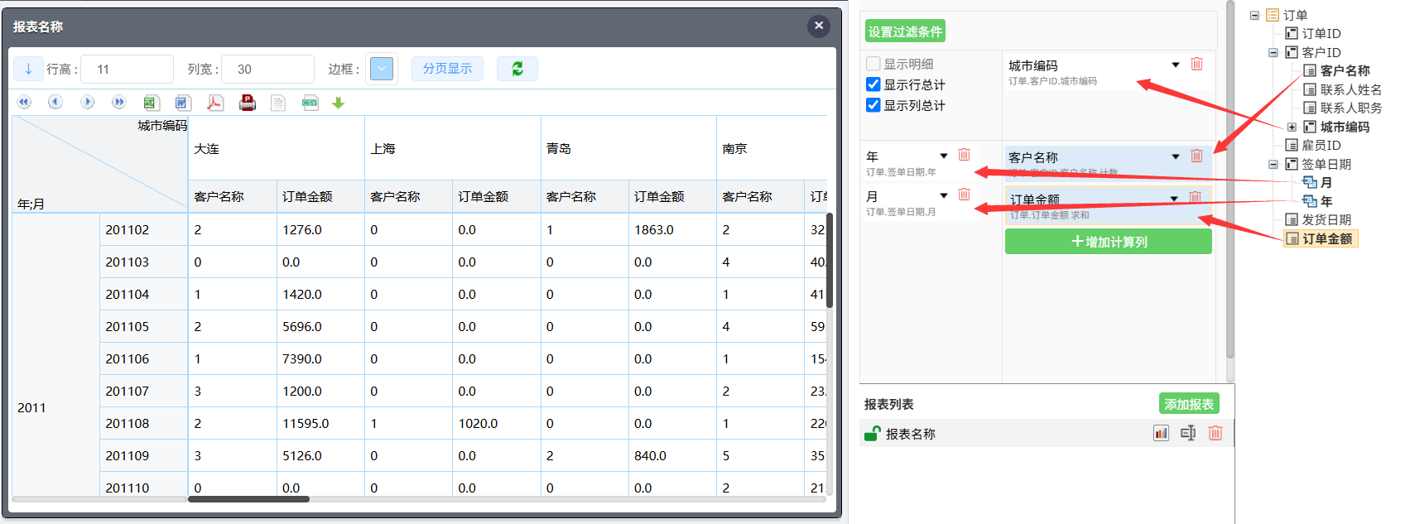
Task: Open the 城市编码 field dropdown arrow
Action: [x=1176, y=65]
